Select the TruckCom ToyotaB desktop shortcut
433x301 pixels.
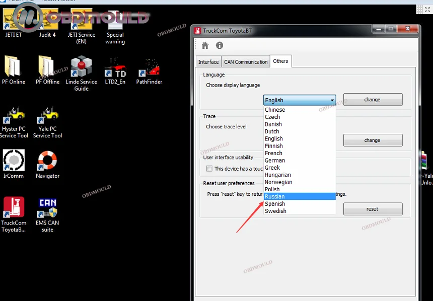tap(14, 214)
